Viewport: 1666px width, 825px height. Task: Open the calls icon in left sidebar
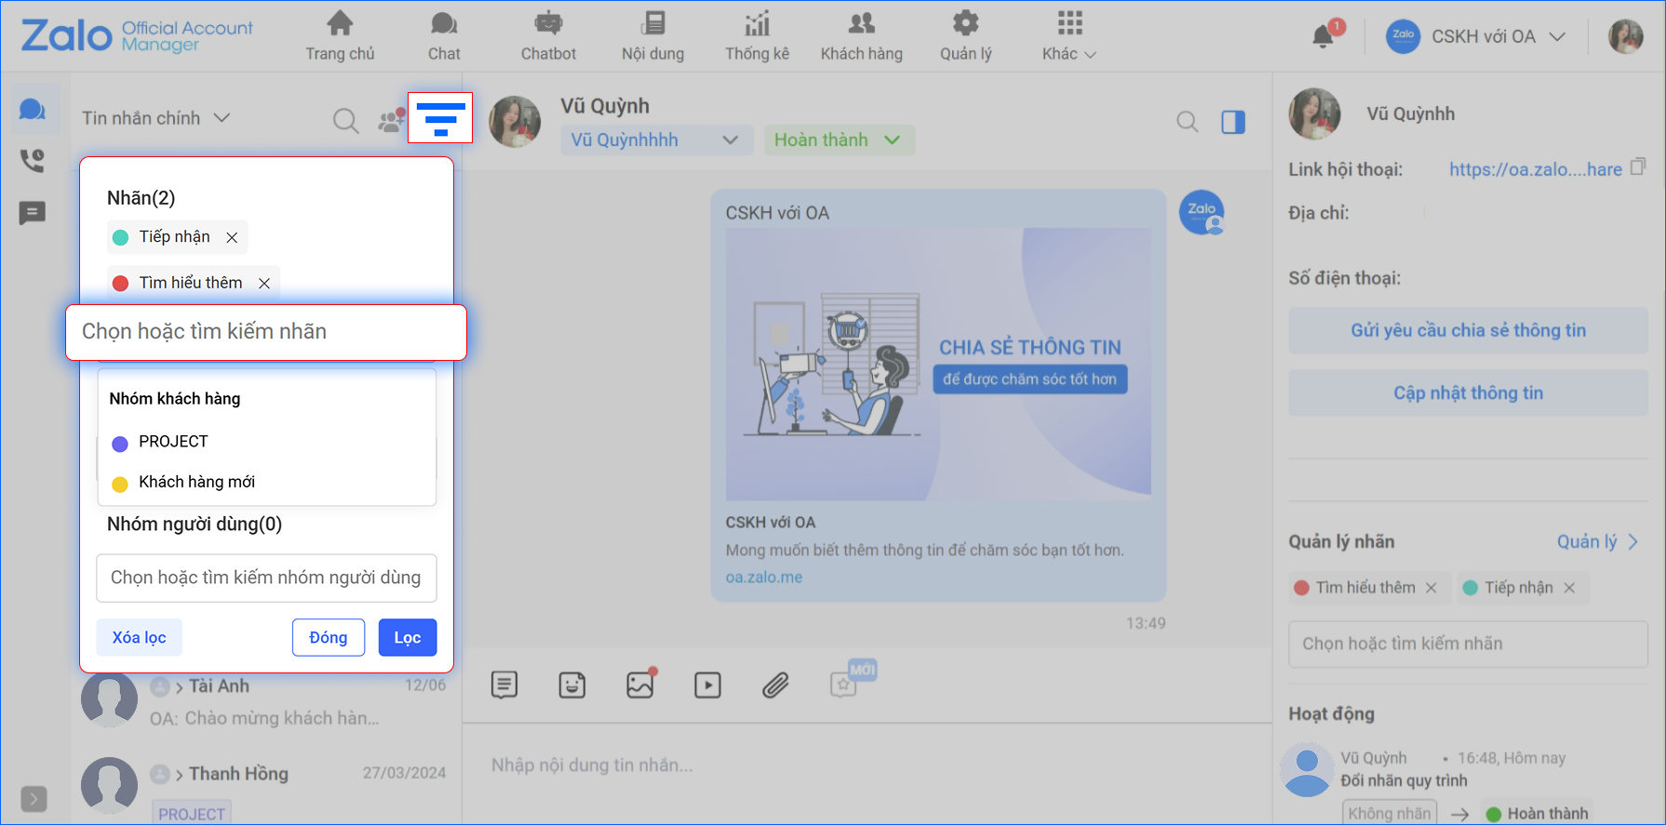pyautogui.click(x=33, y=161)
